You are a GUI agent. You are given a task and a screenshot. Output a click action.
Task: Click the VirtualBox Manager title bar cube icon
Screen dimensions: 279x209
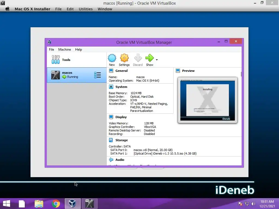[50, 42]
